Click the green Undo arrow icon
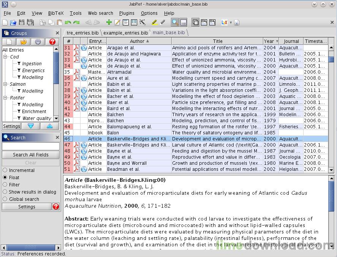The height and width of the screenshot is (257, 337). tap(68, 22)
